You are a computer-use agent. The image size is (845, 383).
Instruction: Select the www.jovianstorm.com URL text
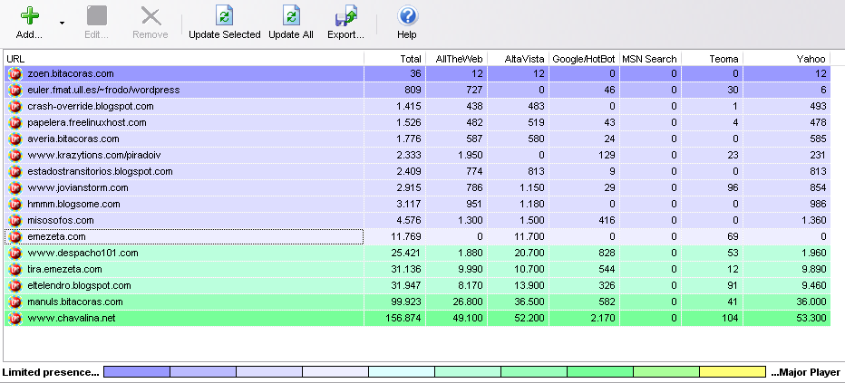78,187
